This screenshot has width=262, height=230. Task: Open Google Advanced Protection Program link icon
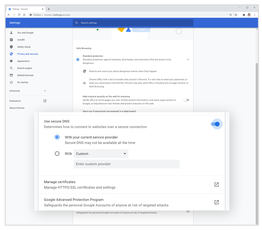(x=216, y=202)
